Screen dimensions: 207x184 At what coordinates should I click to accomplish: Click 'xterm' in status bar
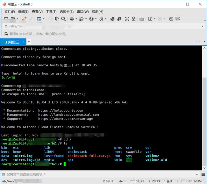[x=122, y=181]
